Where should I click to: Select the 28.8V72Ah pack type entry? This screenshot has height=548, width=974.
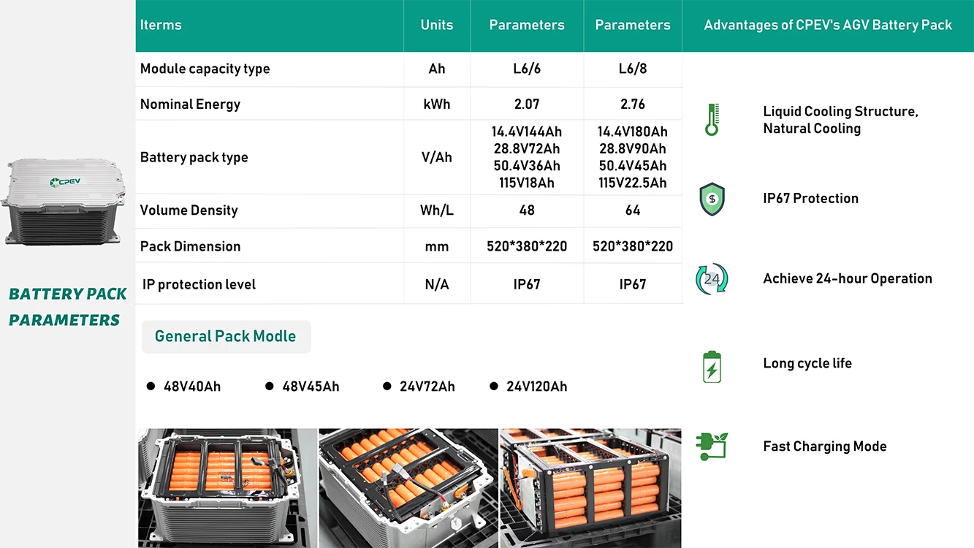click(527, 149)
